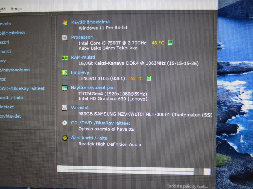
Task: Select the sidebar item ending in 'öjärjestelmä'
Action: pyautogui.click(x=12, y=33)
